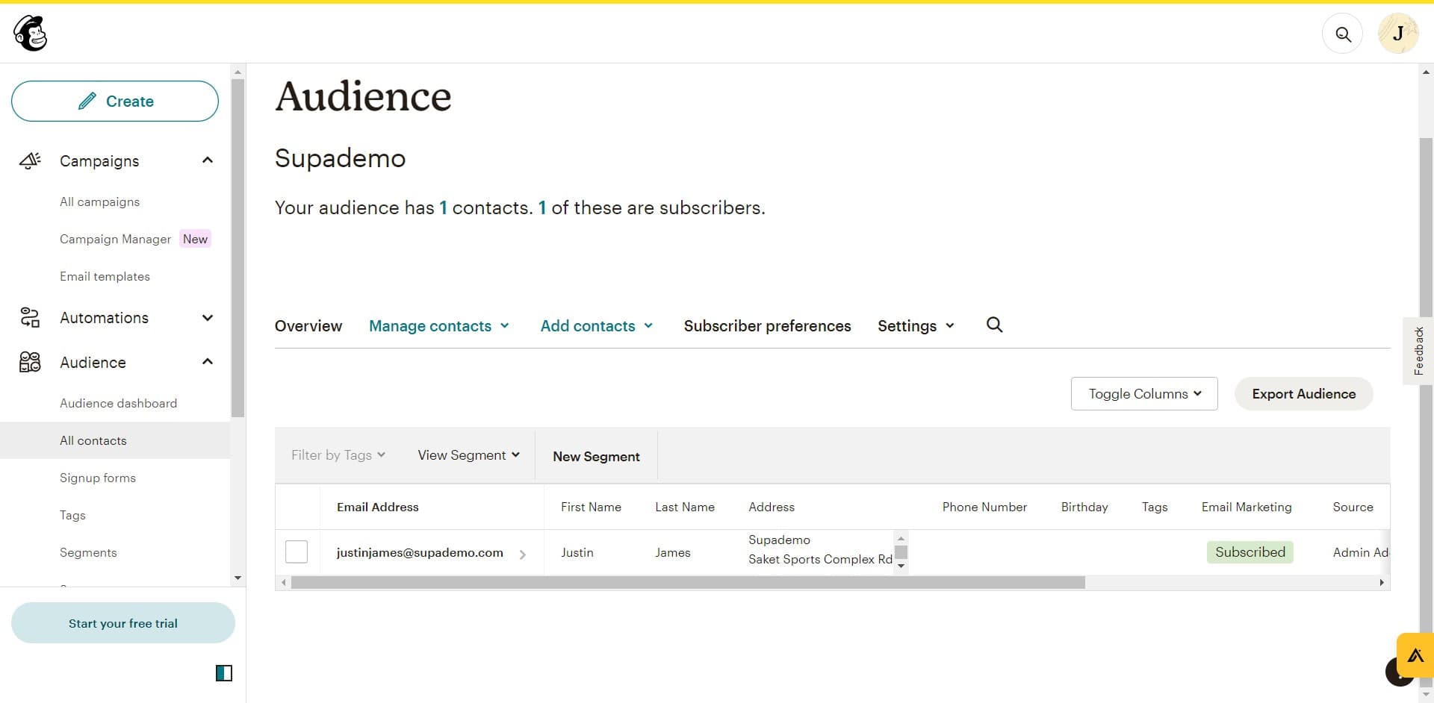1434x703 pixels.
Task: Click the Audience icon in sidebar
Action: coord(29,362)
